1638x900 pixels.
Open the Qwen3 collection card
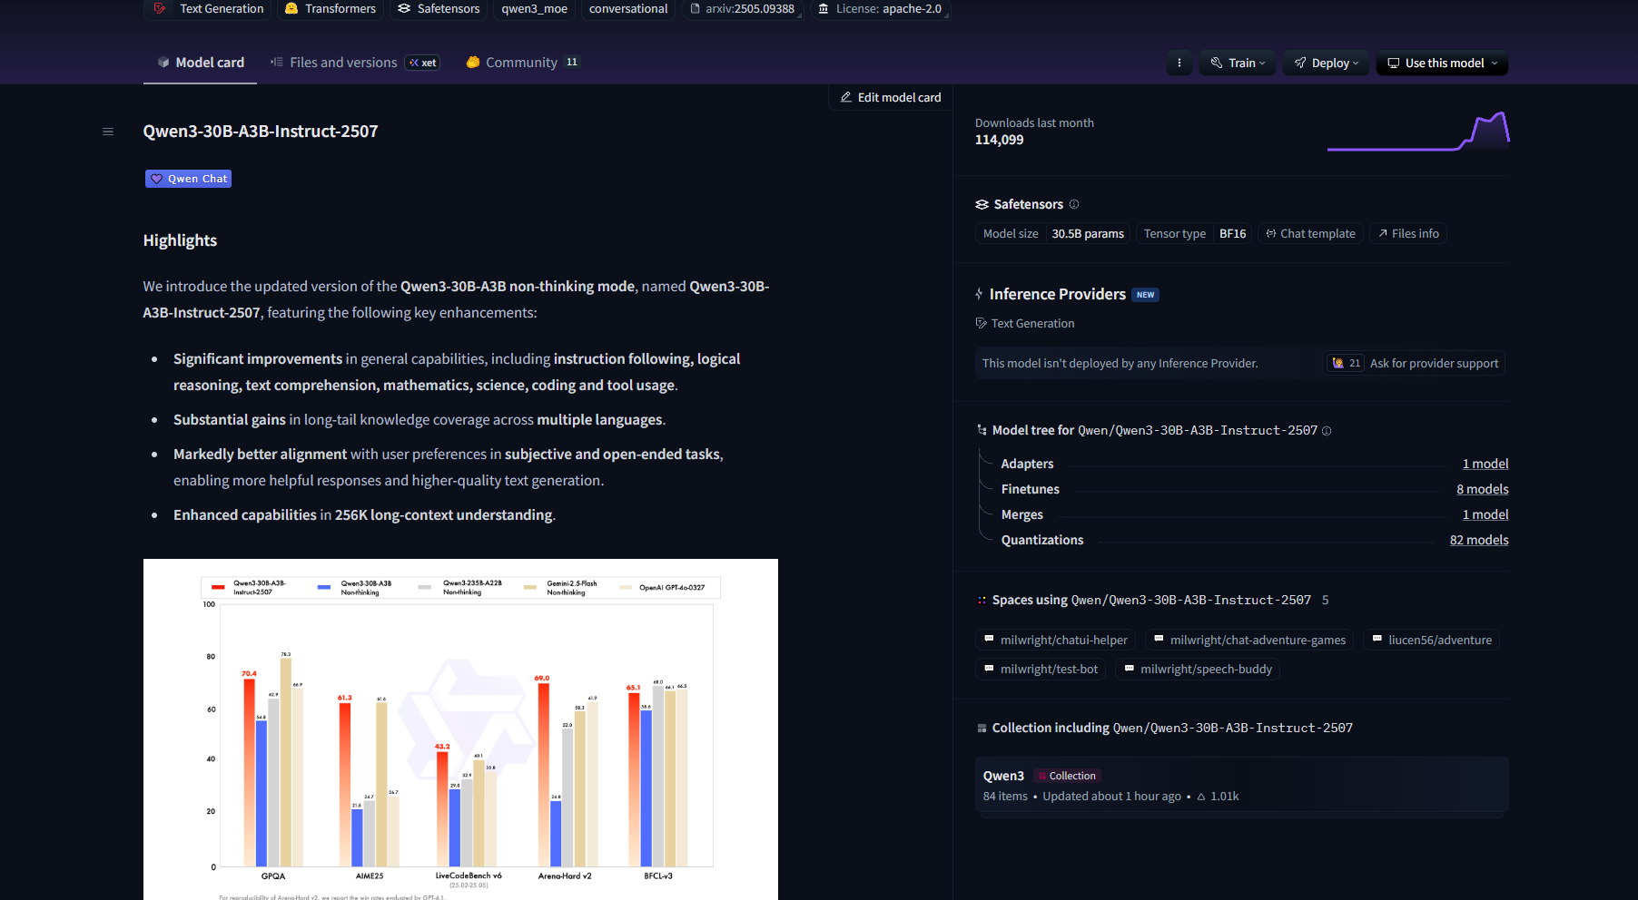(x=1242, y=786)
